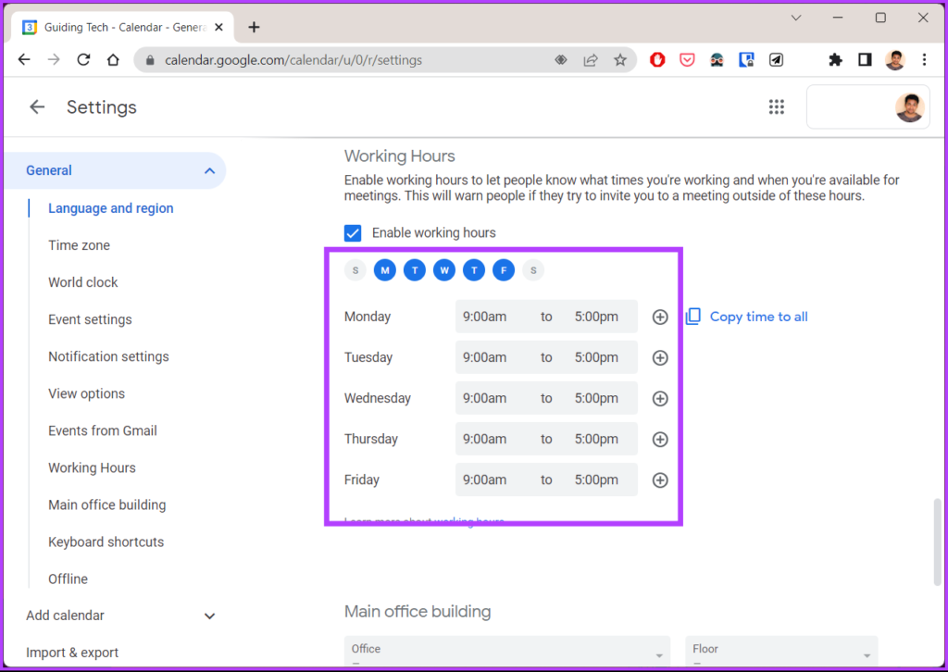
Task: Select Notification settings in sidebar
Action: pyautogui.click(x=109, y=356)
